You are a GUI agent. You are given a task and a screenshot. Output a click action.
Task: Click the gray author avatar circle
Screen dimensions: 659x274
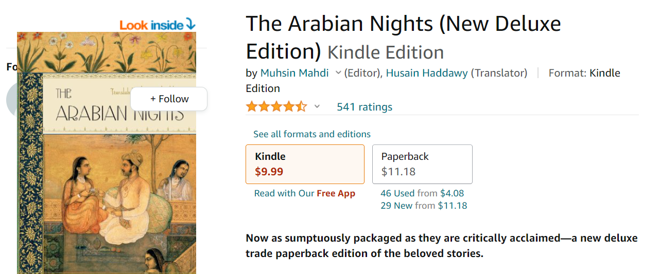point(11,99)
